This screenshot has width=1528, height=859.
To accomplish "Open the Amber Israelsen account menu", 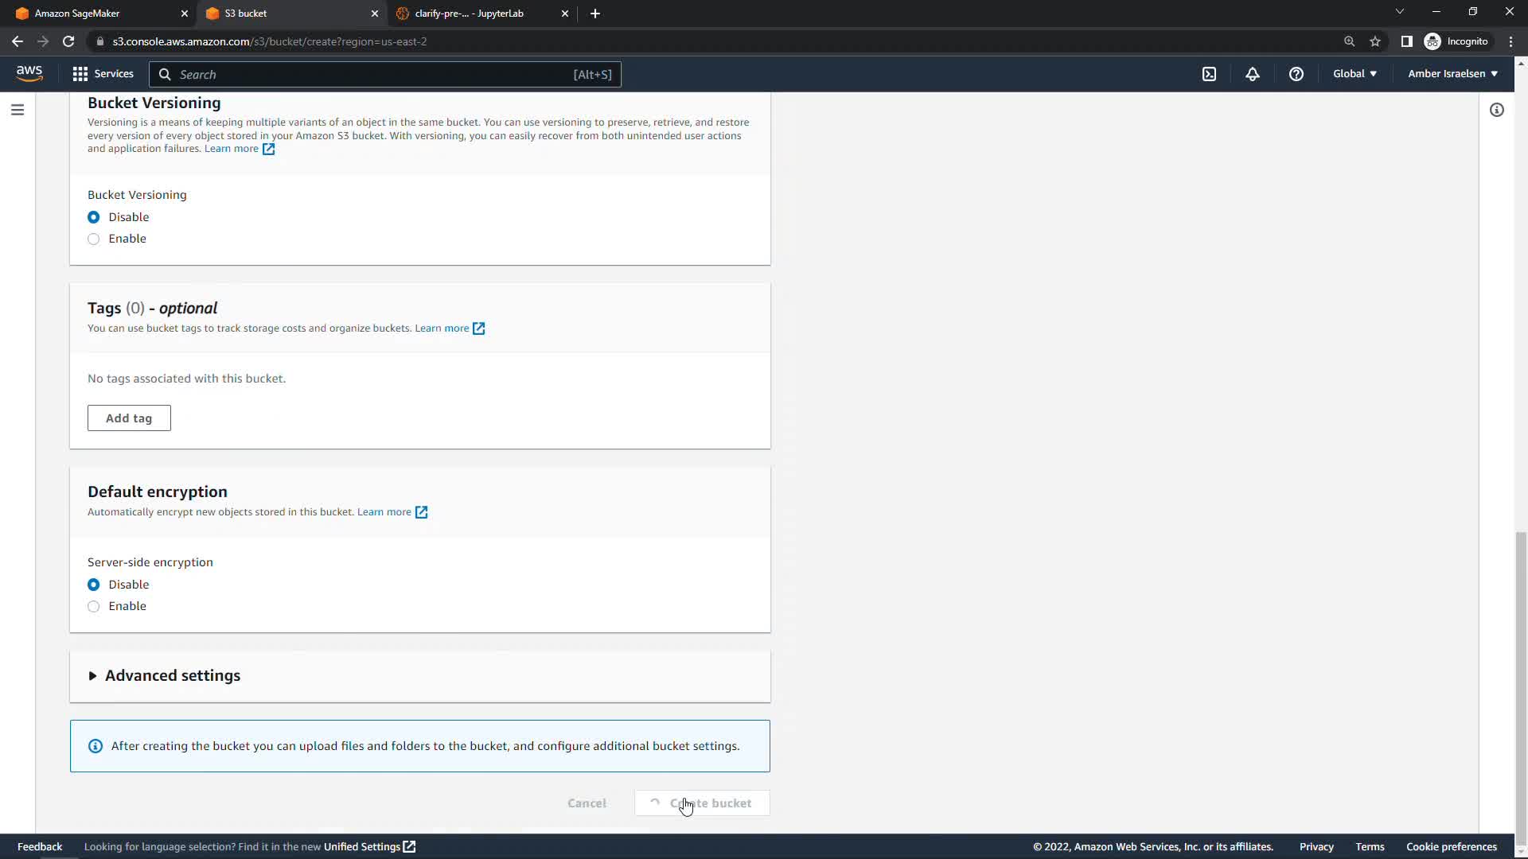I will pos(1452,74).
